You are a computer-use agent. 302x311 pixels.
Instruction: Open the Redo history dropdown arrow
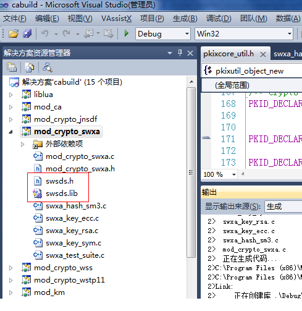pyautogui.click(x=78, y=34)
